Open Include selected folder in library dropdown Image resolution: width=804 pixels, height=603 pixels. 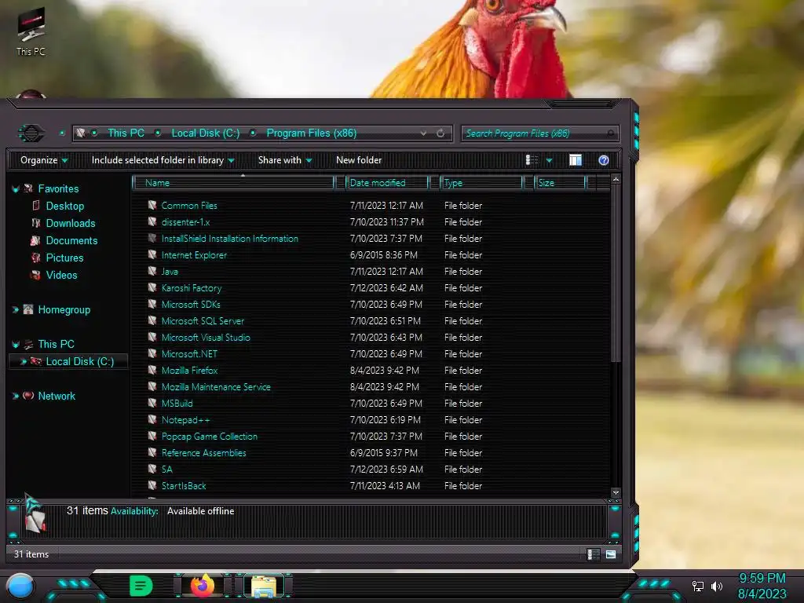163,160
